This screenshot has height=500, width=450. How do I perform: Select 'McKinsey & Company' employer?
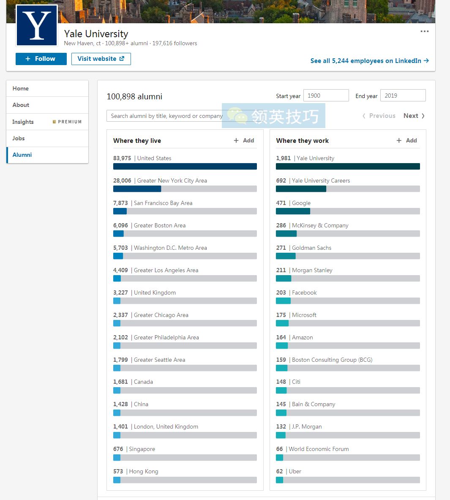348,229
